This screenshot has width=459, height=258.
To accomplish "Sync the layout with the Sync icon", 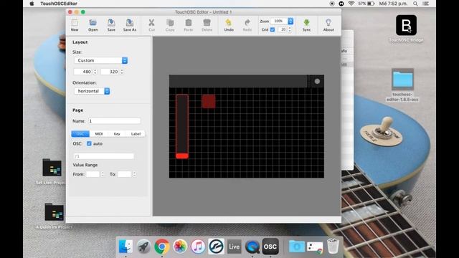I will [x=306, y=25].
